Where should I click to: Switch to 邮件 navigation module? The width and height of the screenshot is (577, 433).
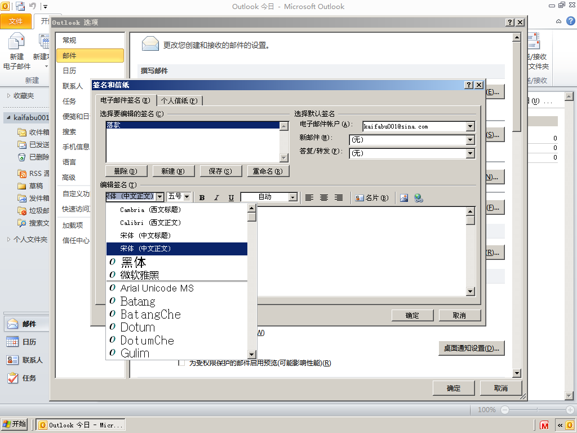[x=26, y=324]
